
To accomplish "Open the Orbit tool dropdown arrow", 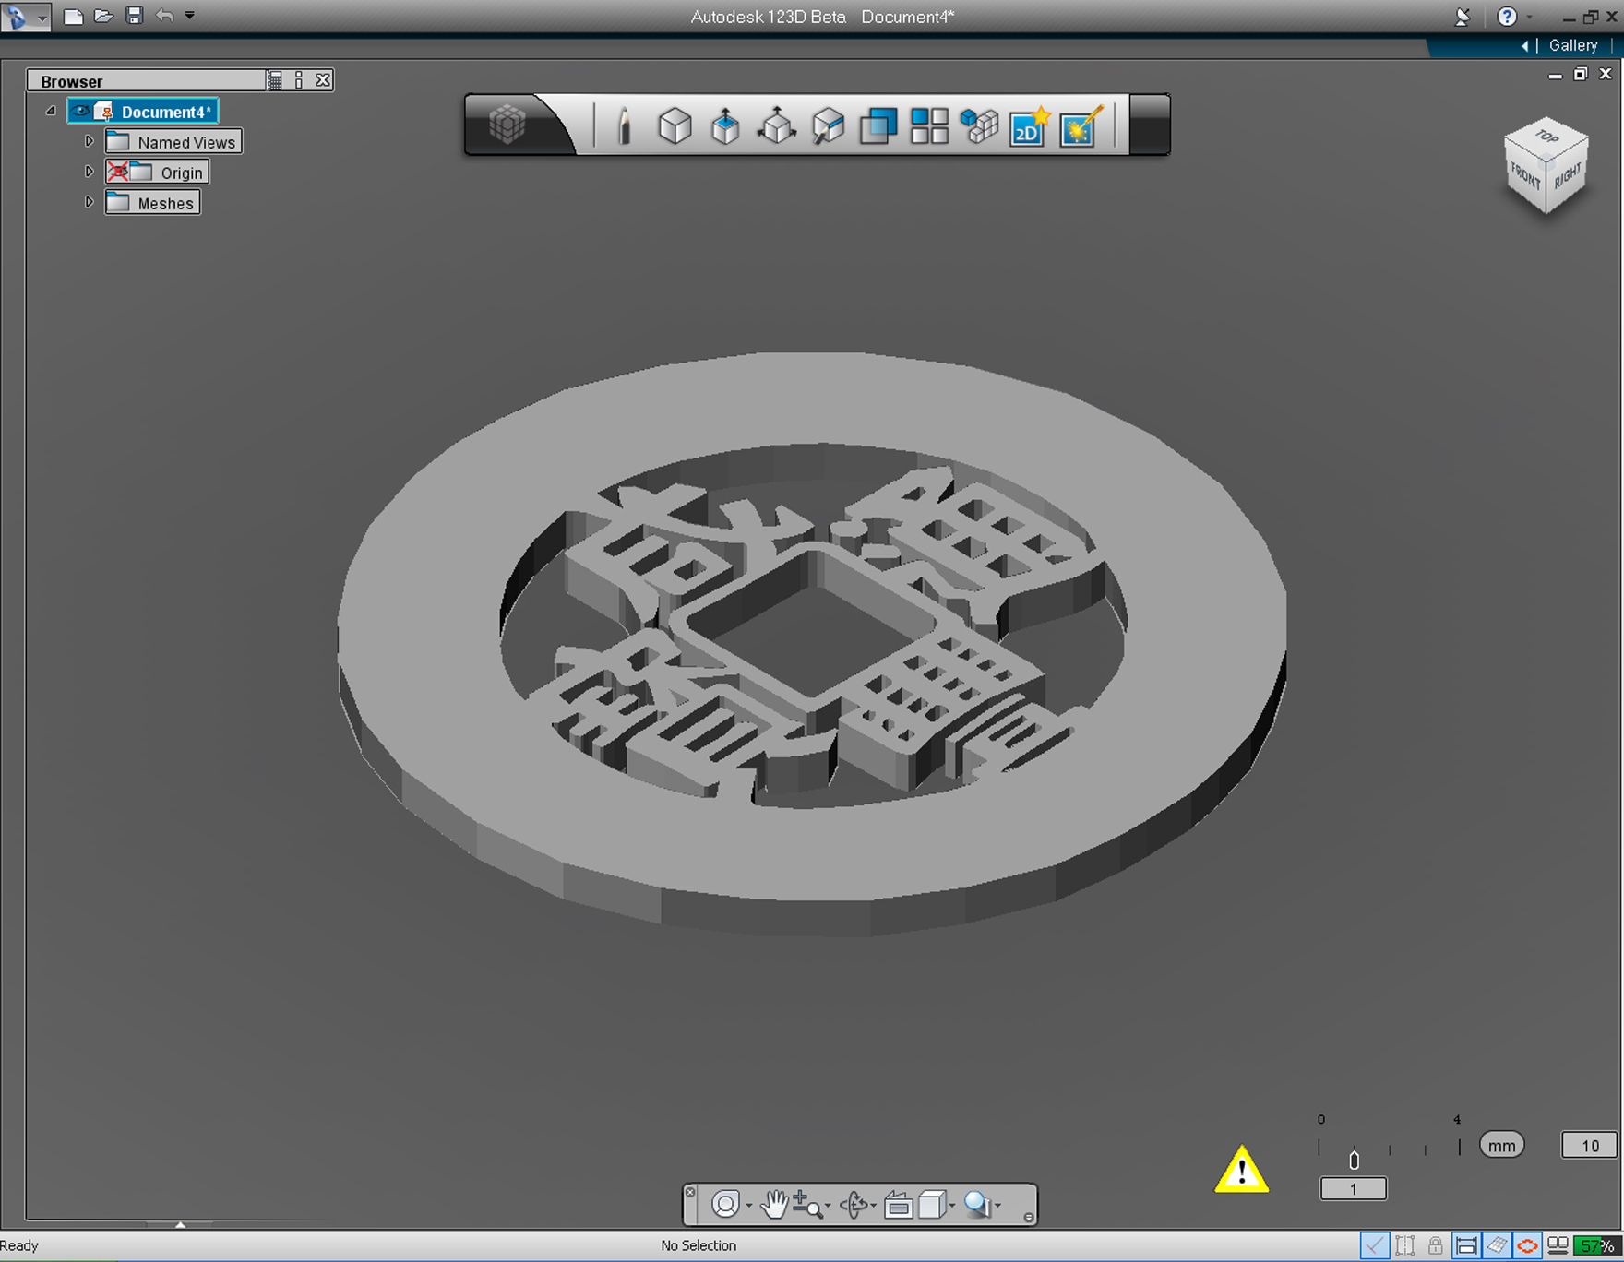I will [x=874, y=1206].
